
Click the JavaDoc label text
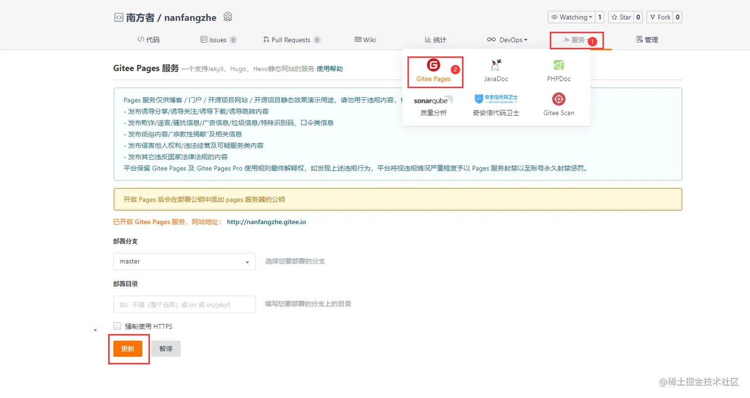(496, 79)
